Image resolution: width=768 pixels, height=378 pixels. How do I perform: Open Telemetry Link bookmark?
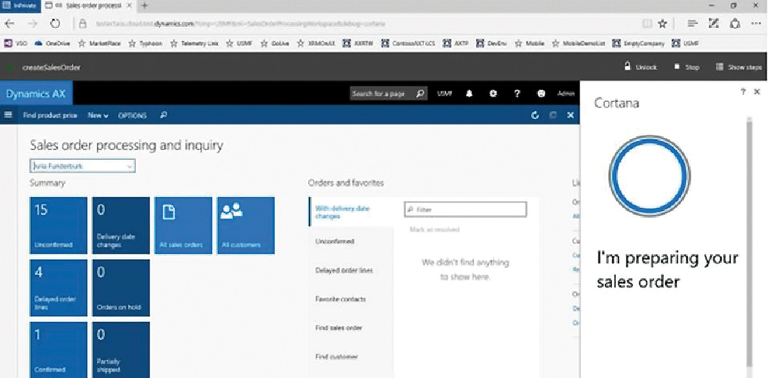click(194, 44)
